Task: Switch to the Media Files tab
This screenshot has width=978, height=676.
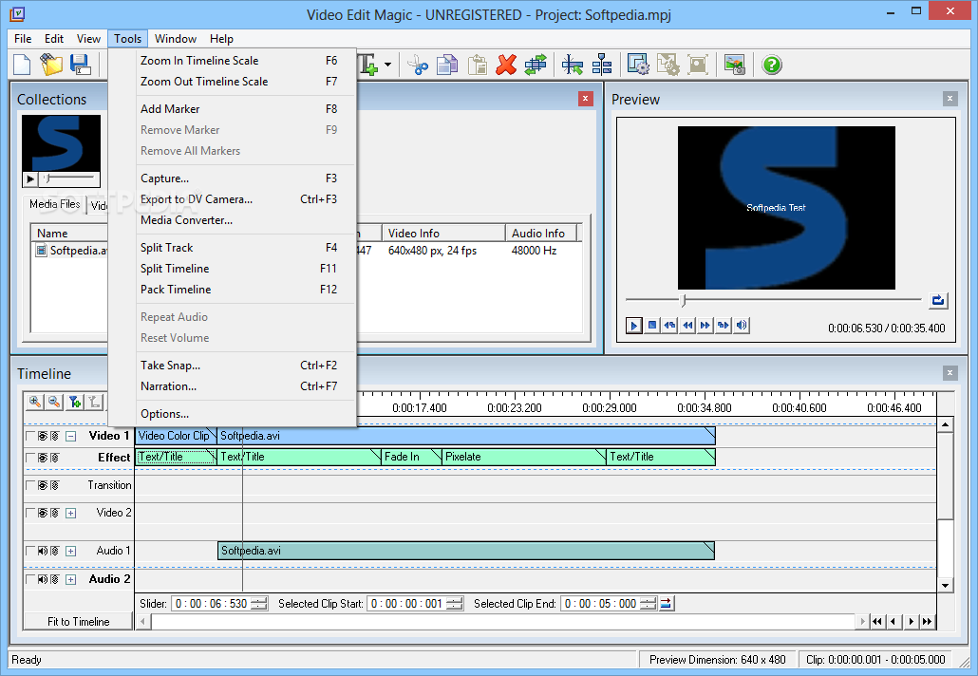Action: point(55,204)
